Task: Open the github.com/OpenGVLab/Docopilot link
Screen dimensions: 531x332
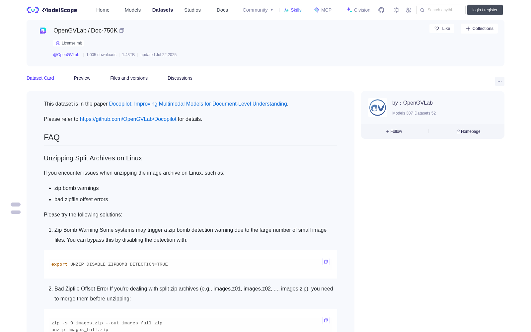Action: [128, 119]
